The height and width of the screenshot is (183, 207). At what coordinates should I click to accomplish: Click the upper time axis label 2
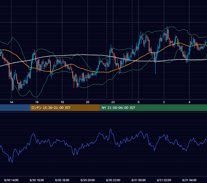tap(164, 102)
